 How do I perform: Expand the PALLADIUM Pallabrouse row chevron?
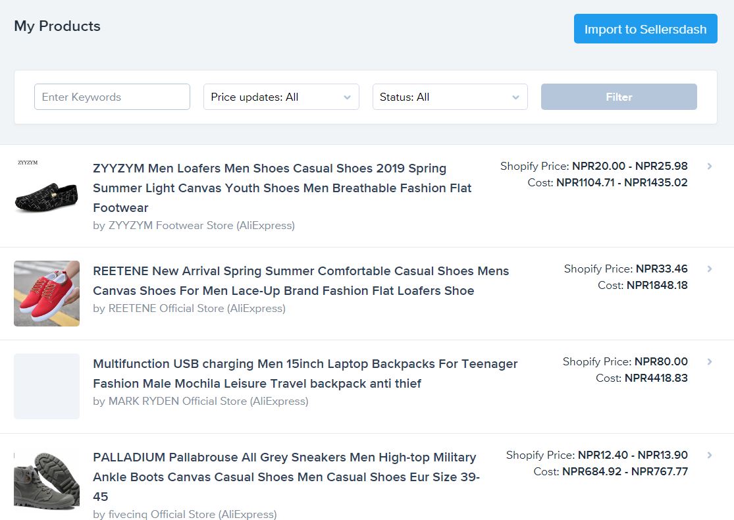(710, 455)
